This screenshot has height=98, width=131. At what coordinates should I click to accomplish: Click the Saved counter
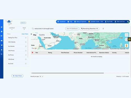24,28
